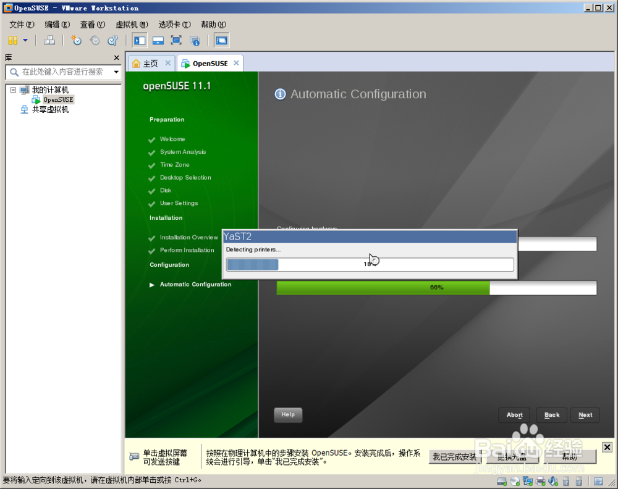Click the Installation Overview step
Screen dimensions: 618x489
click(x=188, y=238)
